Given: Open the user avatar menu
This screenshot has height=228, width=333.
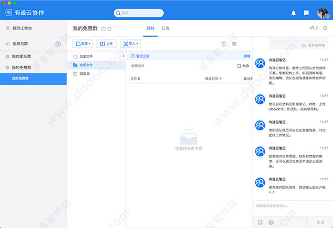Looking at the screenshot, I should pos(323,13).
